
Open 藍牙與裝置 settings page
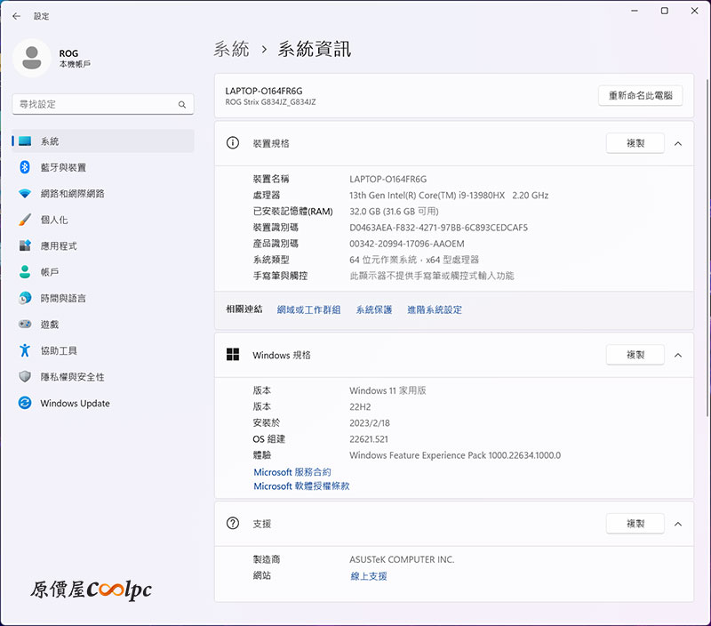coord(103,167)
